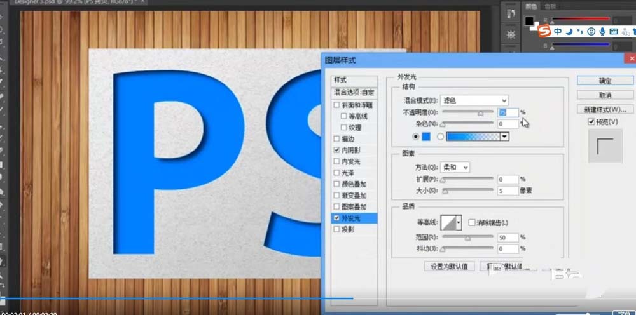Click the 等高线 contour curve thumbnail
Image resolution: width=636 pixels, height=315 pixels.
coord(448,223)
